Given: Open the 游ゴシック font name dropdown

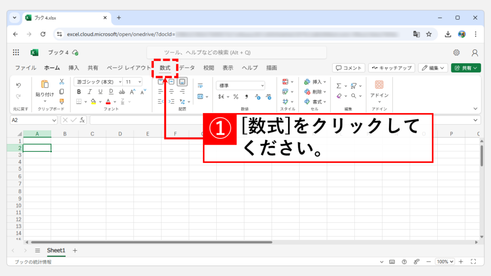Looking at the screenshot, I should (x=97, y=81).
